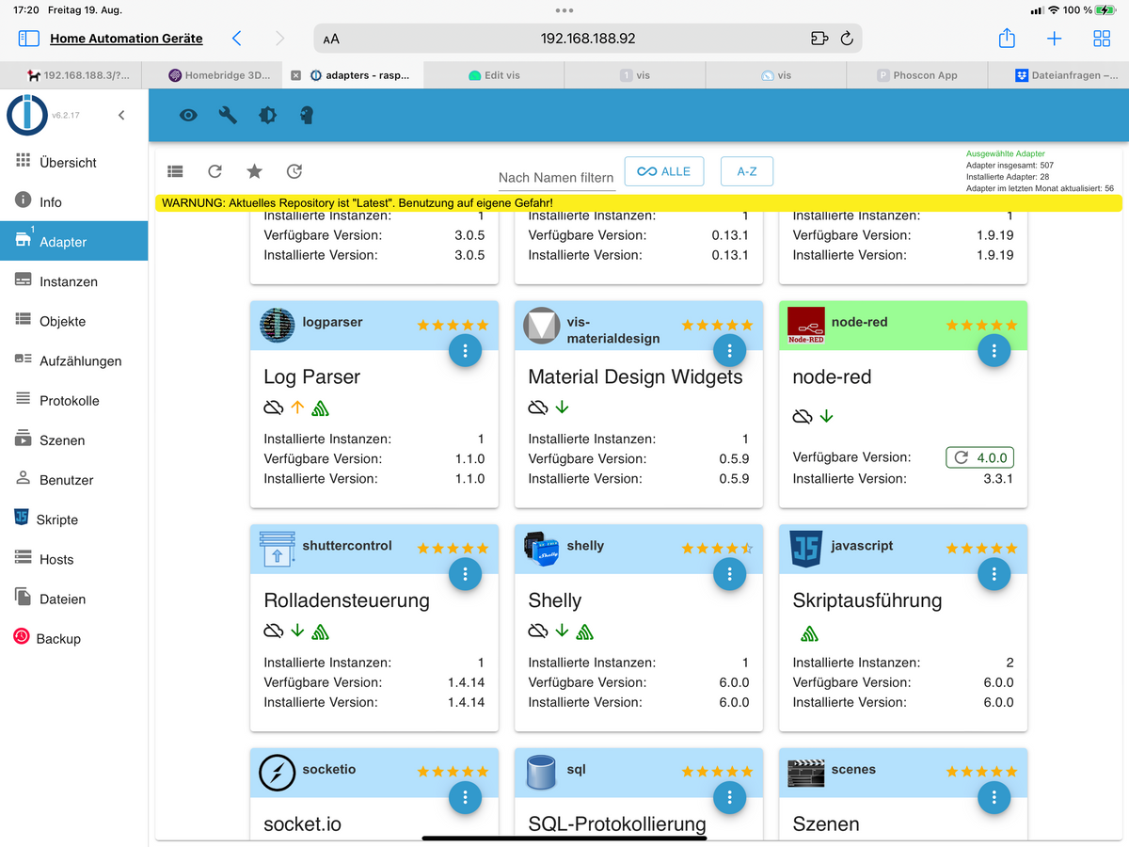Open javascript card three-dot menu
The image size is (1129, 847).
pyautogui.click(x=994, y=574)
